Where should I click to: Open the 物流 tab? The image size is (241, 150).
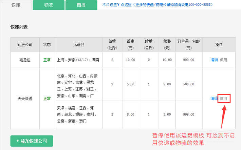coord(49,5)
